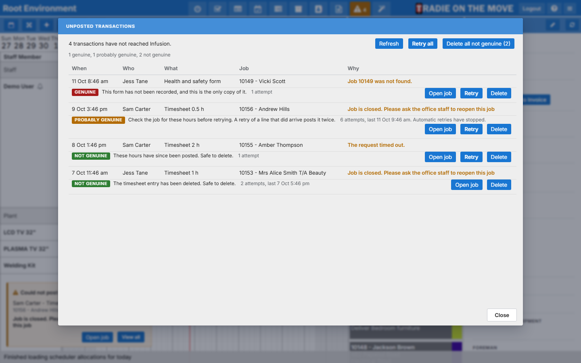Click the pencil edit icon at right
Image resolution: width=581 pixels, height=363 pixels.
553,25
